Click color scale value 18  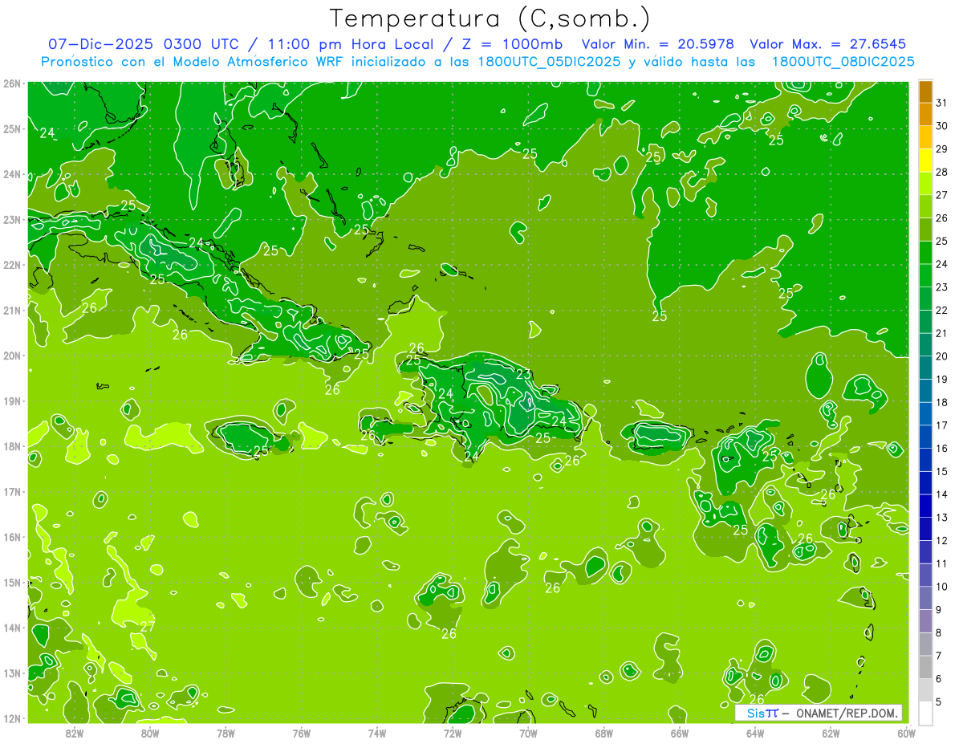pos(941,402)
